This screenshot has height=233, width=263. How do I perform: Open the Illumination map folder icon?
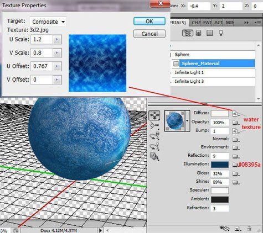pyautogui.click(x=235, y=165)
